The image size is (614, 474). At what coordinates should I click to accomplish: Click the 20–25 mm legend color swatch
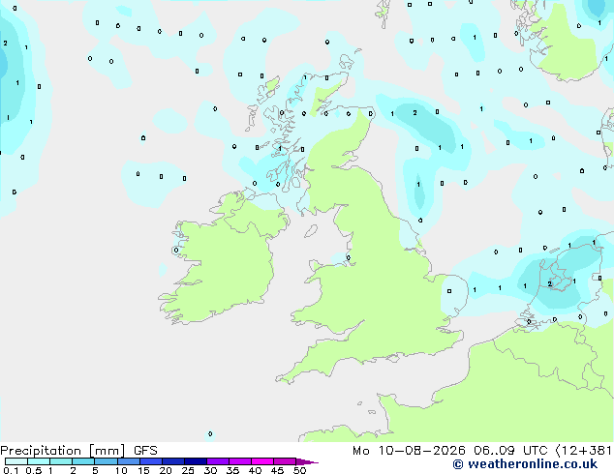(173, 461)
